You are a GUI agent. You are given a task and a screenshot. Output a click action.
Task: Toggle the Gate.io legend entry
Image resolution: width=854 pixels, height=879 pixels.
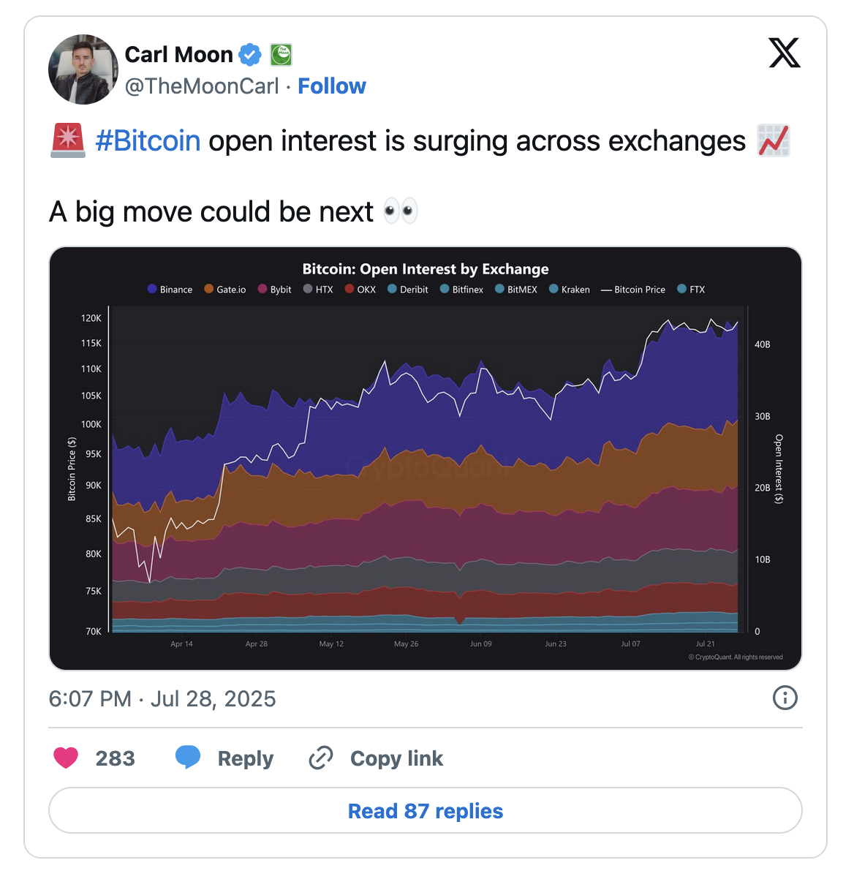225,290
